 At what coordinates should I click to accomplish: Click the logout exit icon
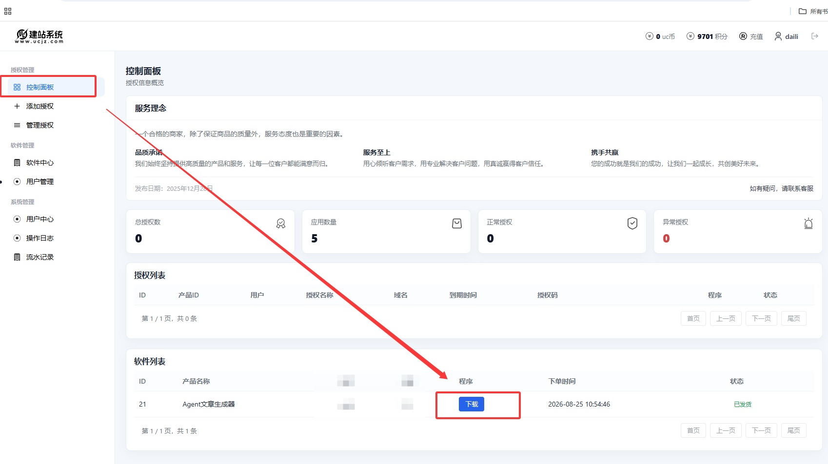(815, 36)
